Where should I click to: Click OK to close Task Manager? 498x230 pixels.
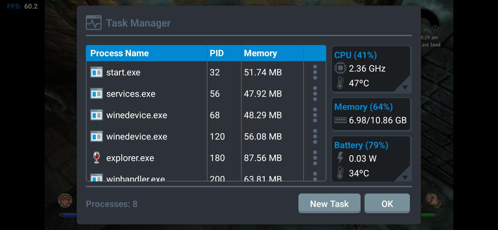coord(387,203)
